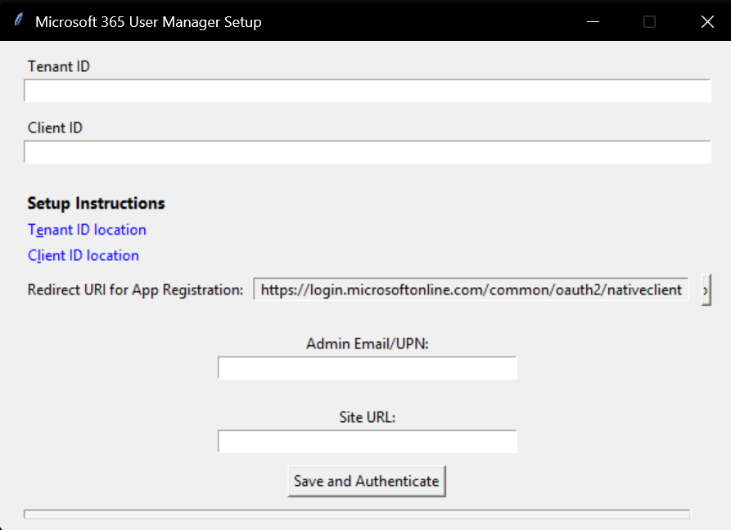This screenshot has height=530, width=731.
Task: Select the Redirect URI text box
Action: point(471,290)
